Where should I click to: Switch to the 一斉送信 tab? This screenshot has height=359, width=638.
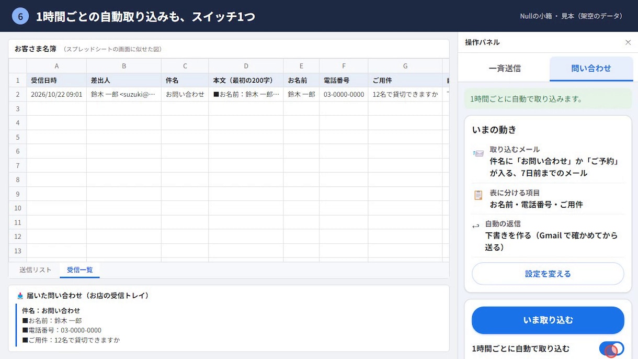point(505,69)
